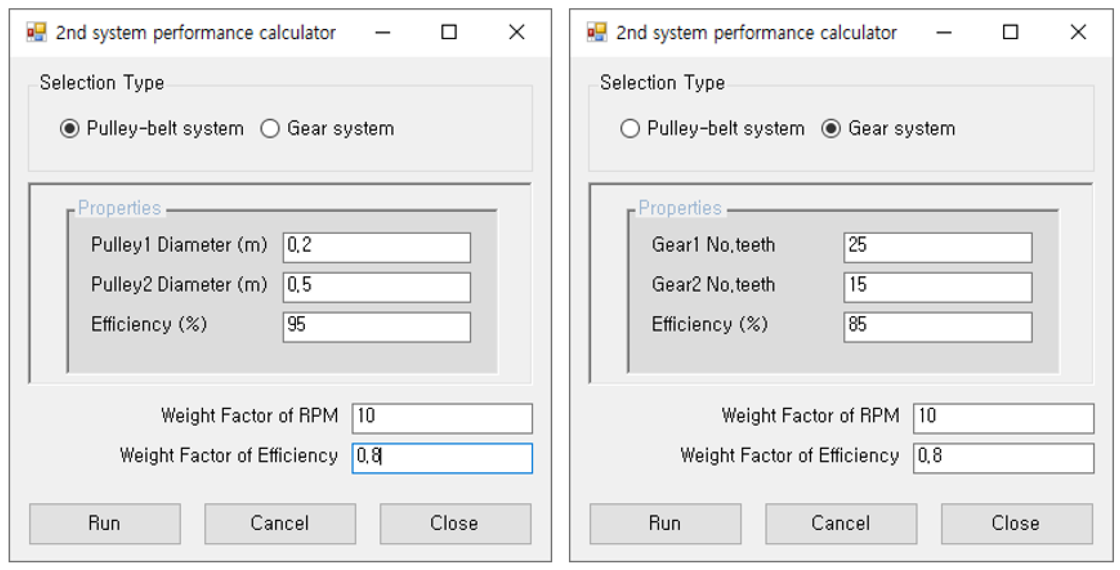Close the left calculator window via X
1120x570 pixels.
coord(516,32)
